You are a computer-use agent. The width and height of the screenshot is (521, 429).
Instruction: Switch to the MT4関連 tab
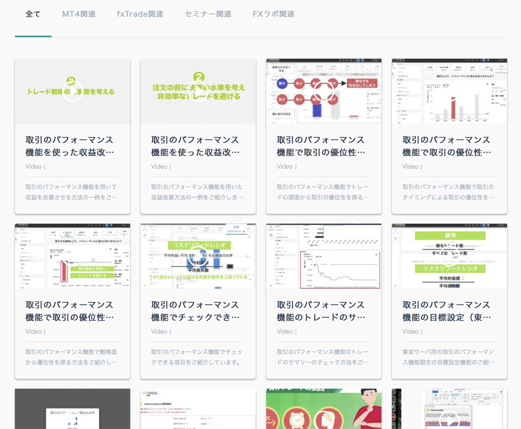[x=79, y=14]
